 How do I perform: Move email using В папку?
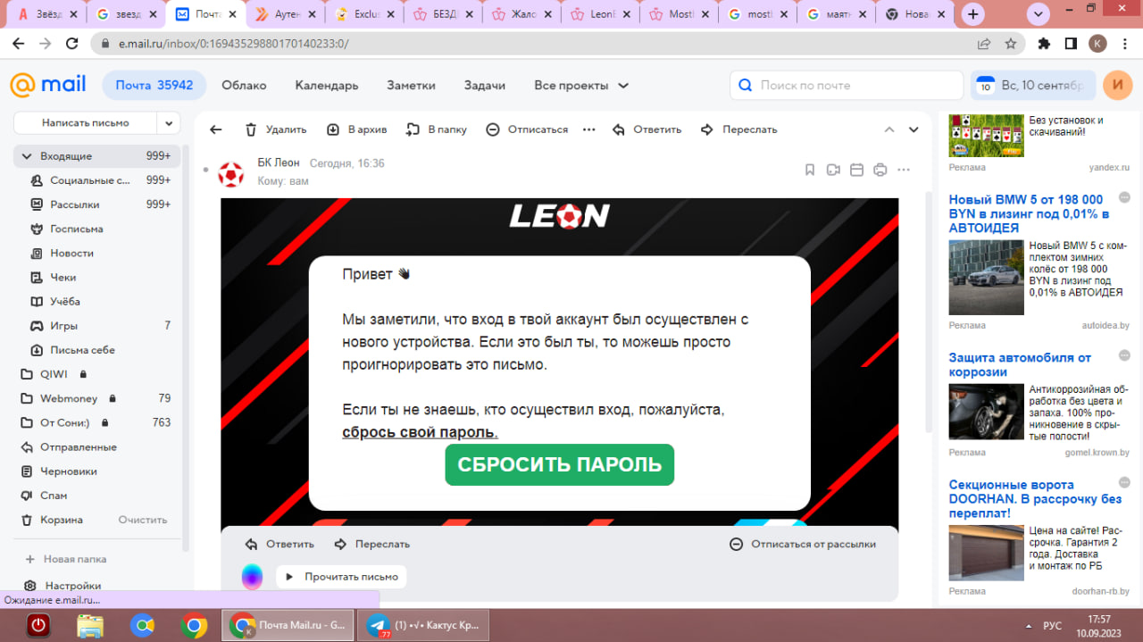tap(437, 129)
